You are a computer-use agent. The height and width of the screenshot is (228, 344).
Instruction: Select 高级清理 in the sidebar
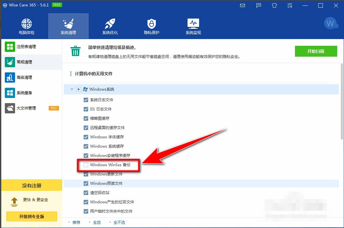point(24,77)
